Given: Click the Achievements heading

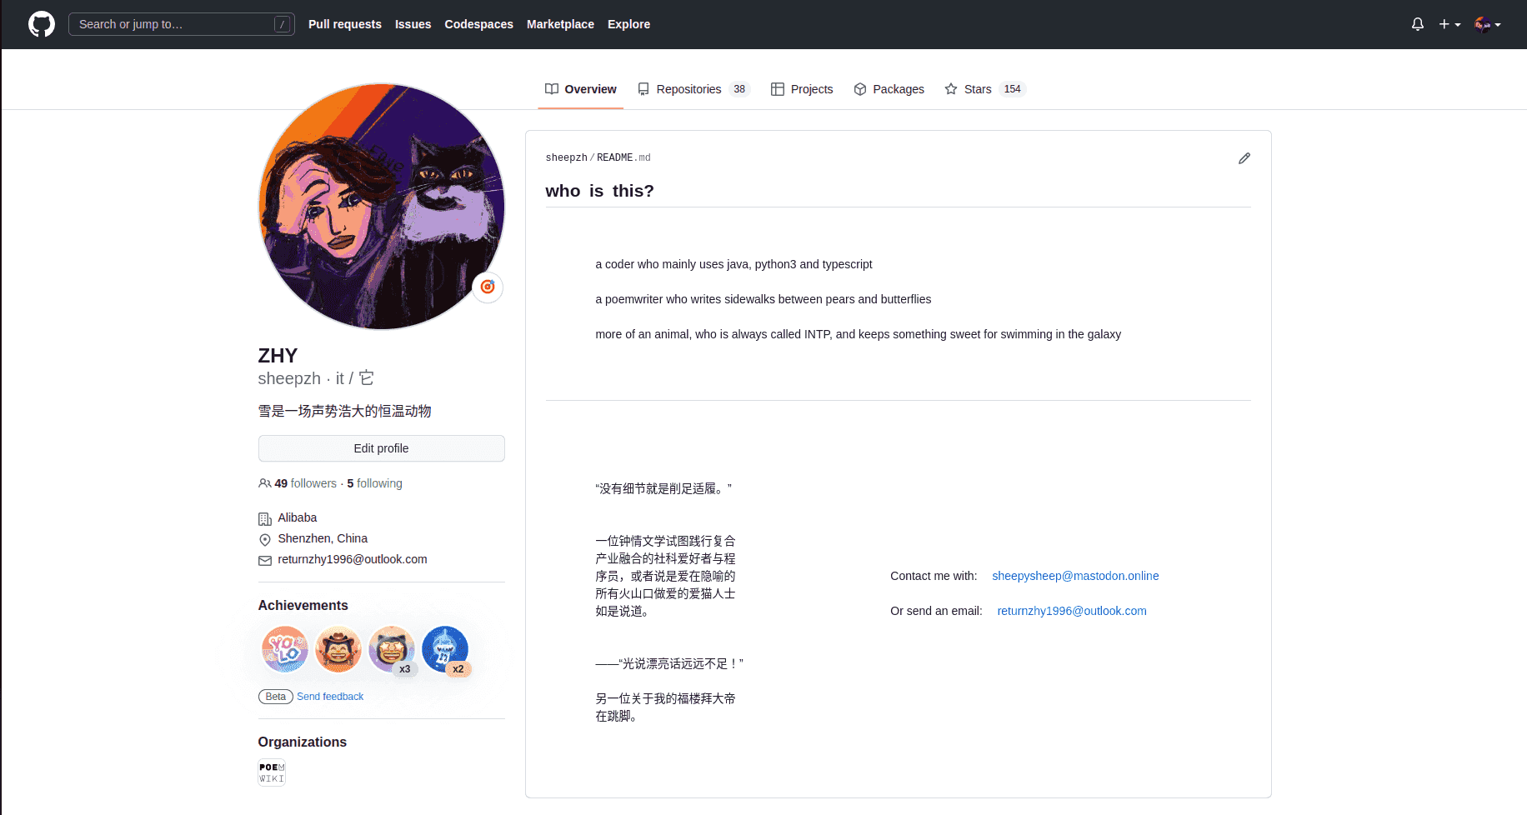Looking at the screenshot, I should pos(303,605).
